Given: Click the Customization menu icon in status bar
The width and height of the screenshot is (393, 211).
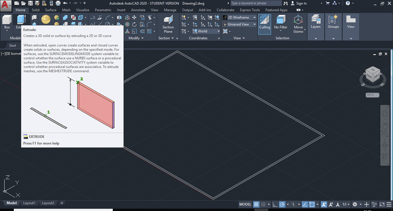Looking at the screenshot, I should [389, 205].
